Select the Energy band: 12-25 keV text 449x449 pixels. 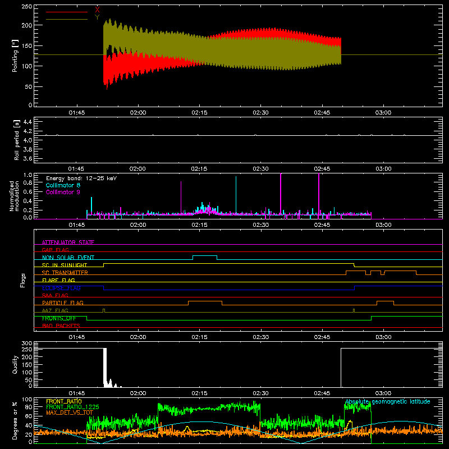tap(81, 178)
